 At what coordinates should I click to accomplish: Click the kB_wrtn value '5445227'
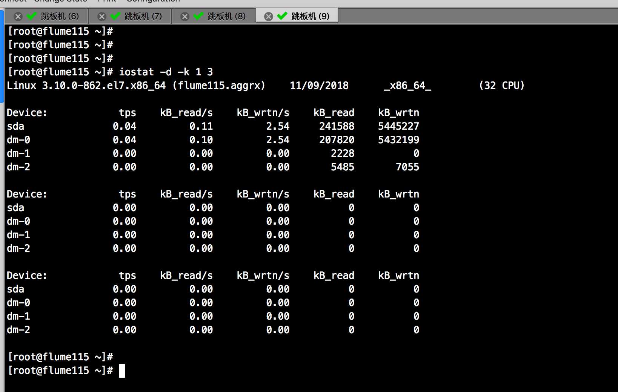[398, 126]
